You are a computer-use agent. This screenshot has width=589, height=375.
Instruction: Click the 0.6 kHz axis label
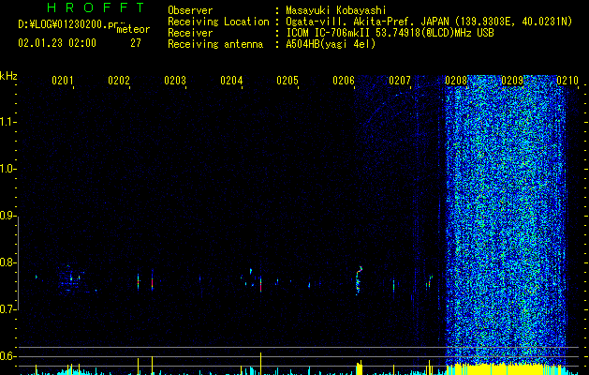tap(7, 356)
